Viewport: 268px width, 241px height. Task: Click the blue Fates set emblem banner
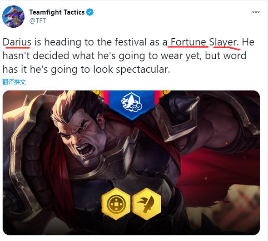(x=132, y=105)
